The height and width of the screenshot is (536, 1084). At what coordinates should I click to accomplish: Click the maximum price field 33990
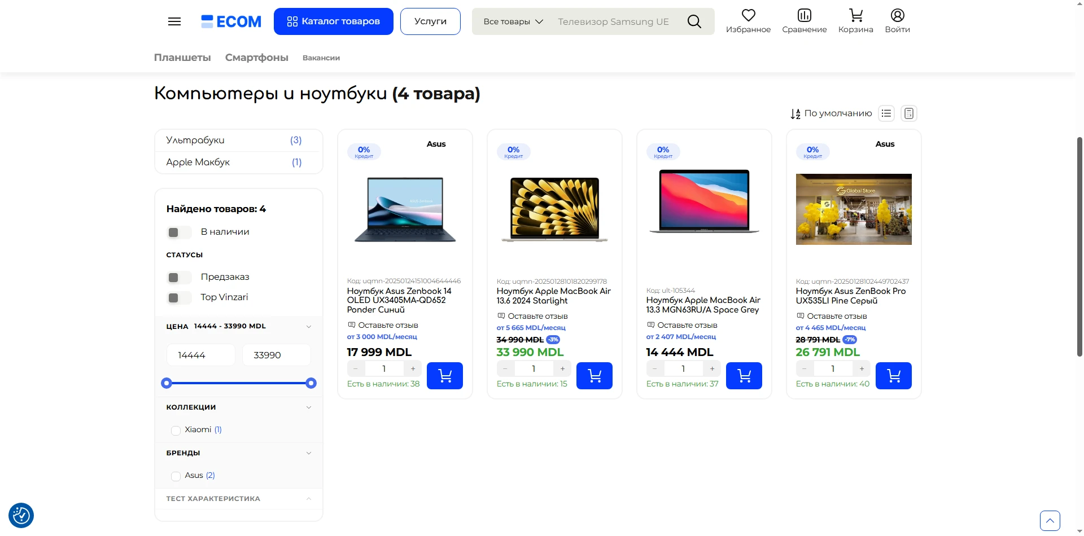[277, 355]
